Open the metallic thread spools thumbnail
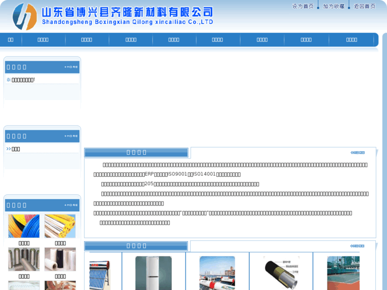The image size is (387, 290). 24,259
